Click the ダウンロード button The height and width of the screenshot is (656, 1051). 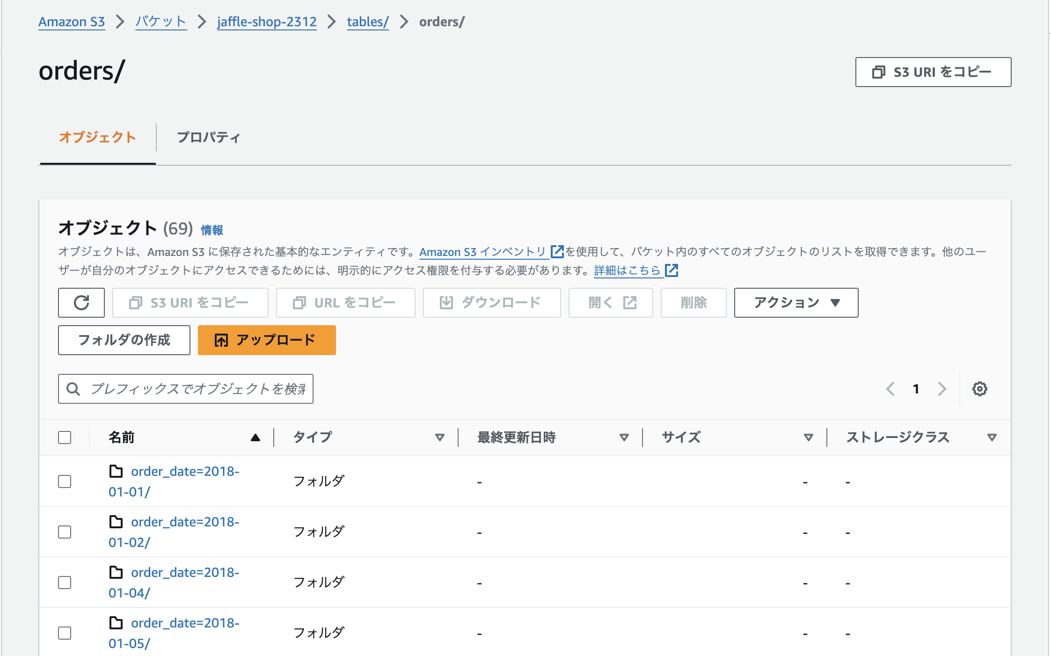point(492,303)
